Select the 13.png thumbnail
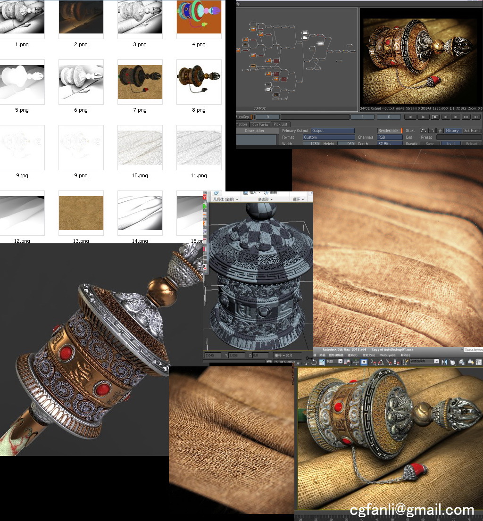Screen dimensions: 483x521 click(81, 213)
